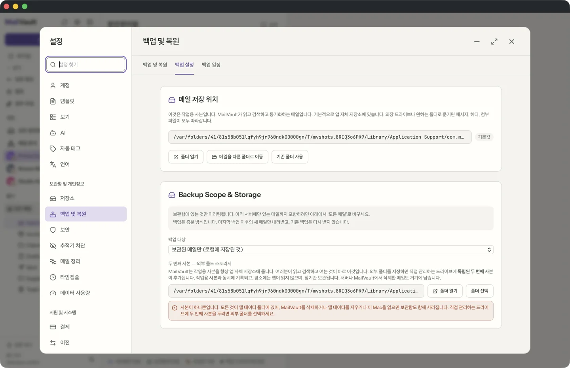570x368 pixels.
Task: Open the 타임캡슐 settings section
Action: [x=85, y=277]
